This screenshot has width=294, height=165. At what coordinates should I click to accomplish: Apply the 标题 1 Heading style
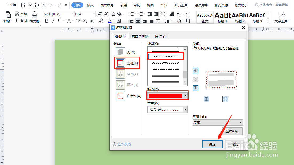[222, 17]
